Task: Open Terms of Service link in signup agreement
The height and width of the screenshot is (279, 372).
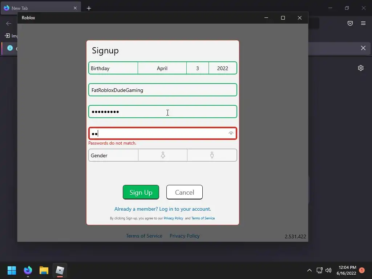Action: coord(203,218)
